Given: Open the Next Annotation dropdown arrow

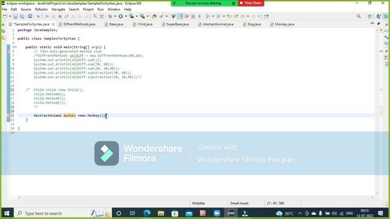Looking at the screenshot, I should (x=213, y=16).
